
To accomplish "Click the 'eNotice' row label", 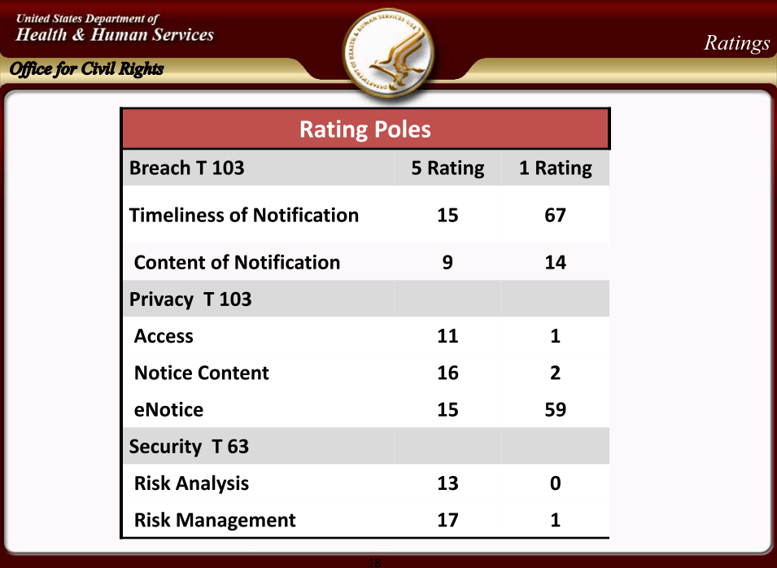I will [169, 410].
